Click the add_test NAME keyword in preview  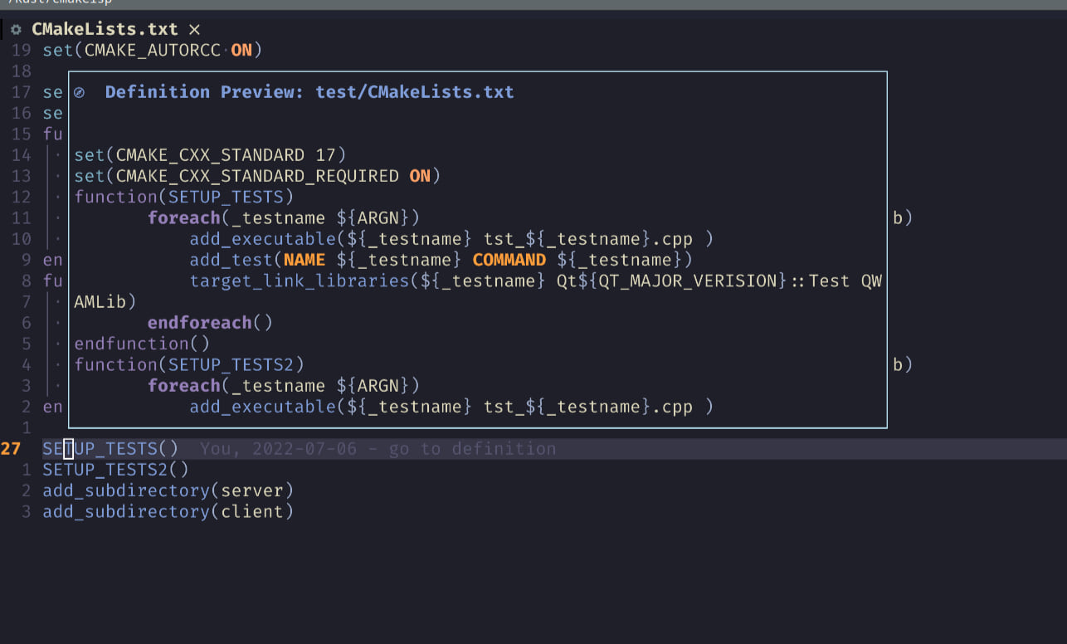pyautogui.click(x=305, y=260)
